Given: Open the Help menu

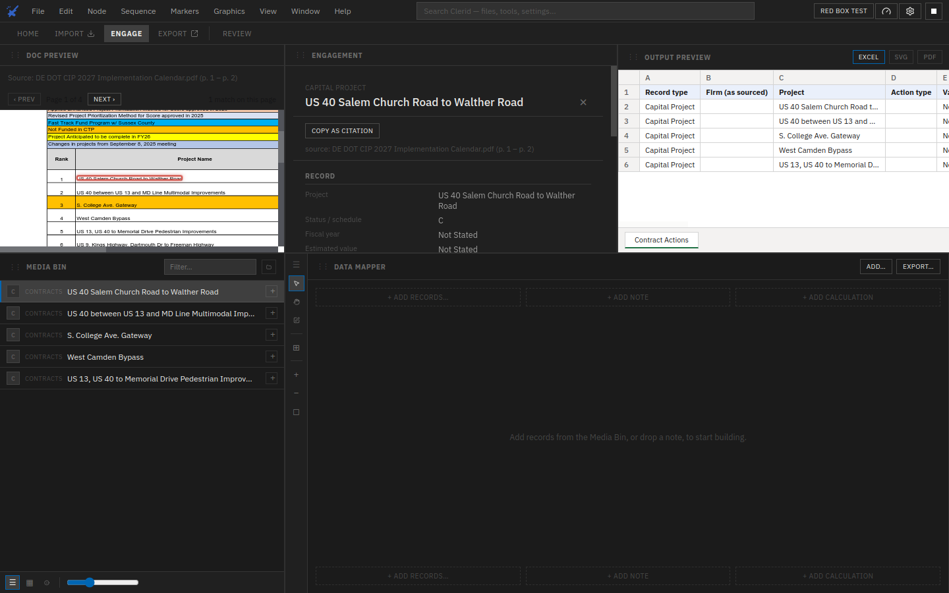Looking at the screenshot, I should (x=343, y=11).
